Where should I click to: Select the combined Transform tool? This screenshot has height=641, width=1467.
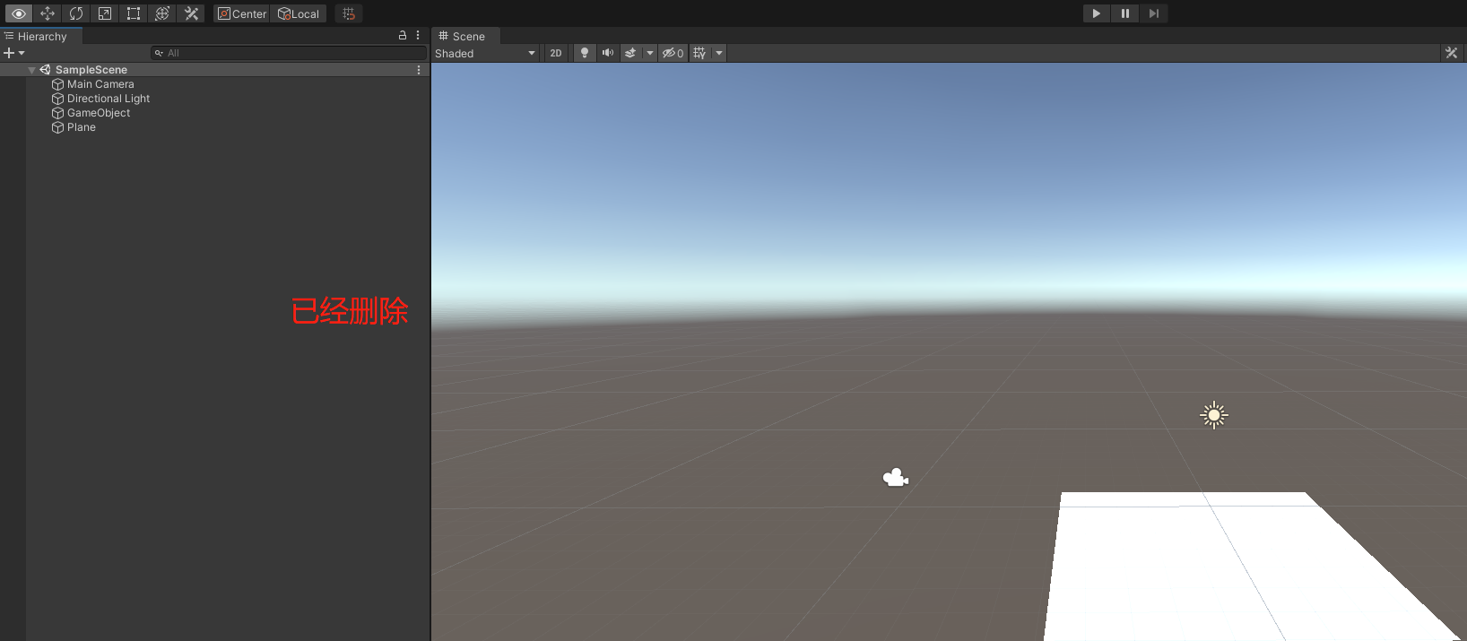(162, 13)
